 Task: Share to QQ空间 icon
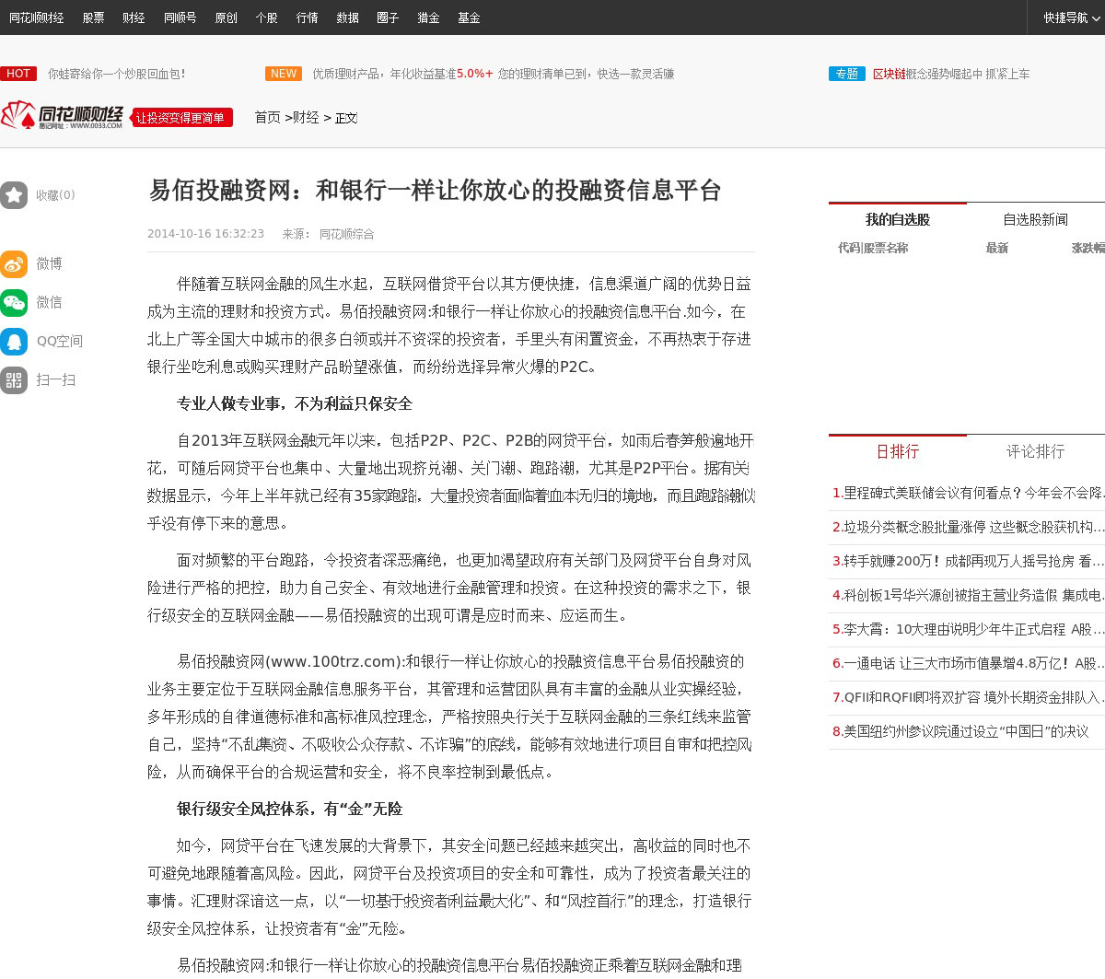[x=14, y=342]
